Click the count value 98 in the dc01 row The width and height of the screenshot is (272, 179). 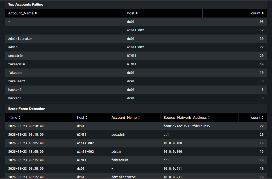coord(261,22)
